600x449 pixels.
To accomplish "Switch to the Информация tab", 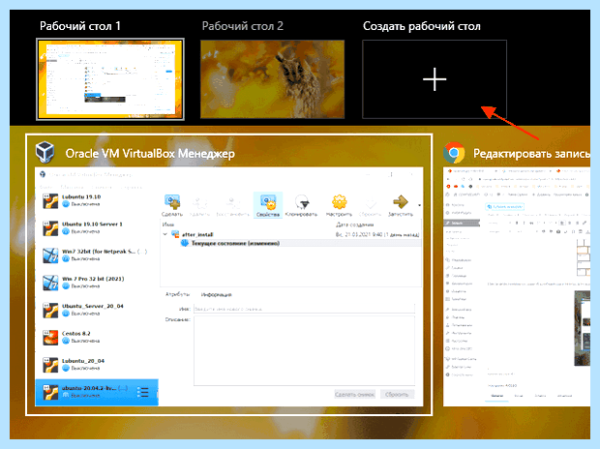I will [216, 294].
